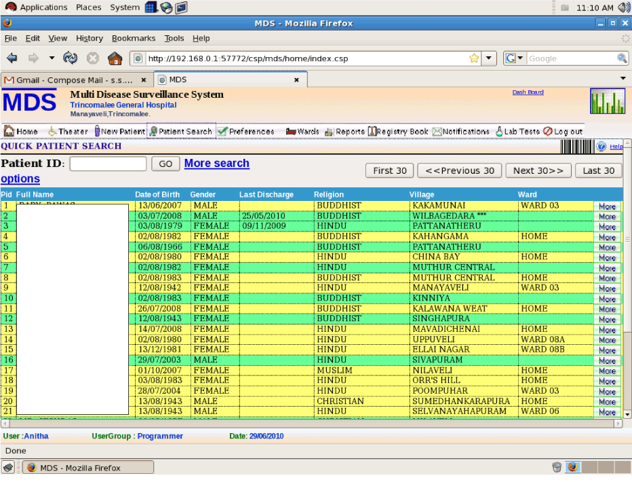This screenshot has height=482, width=632.
Task: Click the New Patient icon
Action: tap(98, 132)
